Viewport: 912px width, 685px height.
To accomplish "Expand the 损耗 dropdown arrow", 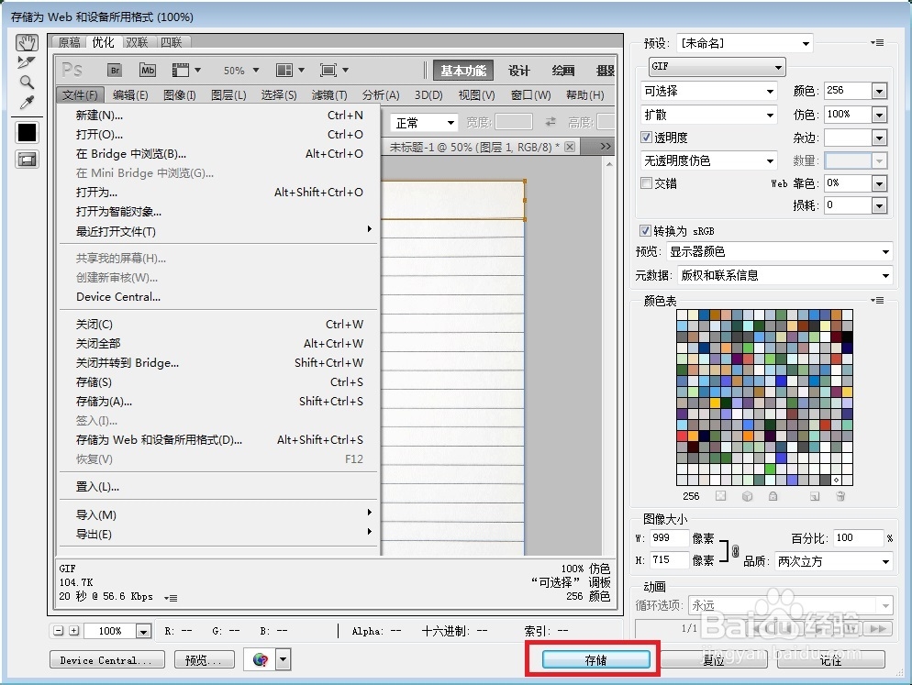I will point(879,205).
